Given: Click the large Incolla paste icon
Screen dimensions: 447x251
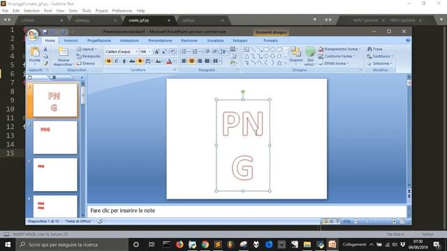Looking at the screenshot, I should (x=35, y=52).
